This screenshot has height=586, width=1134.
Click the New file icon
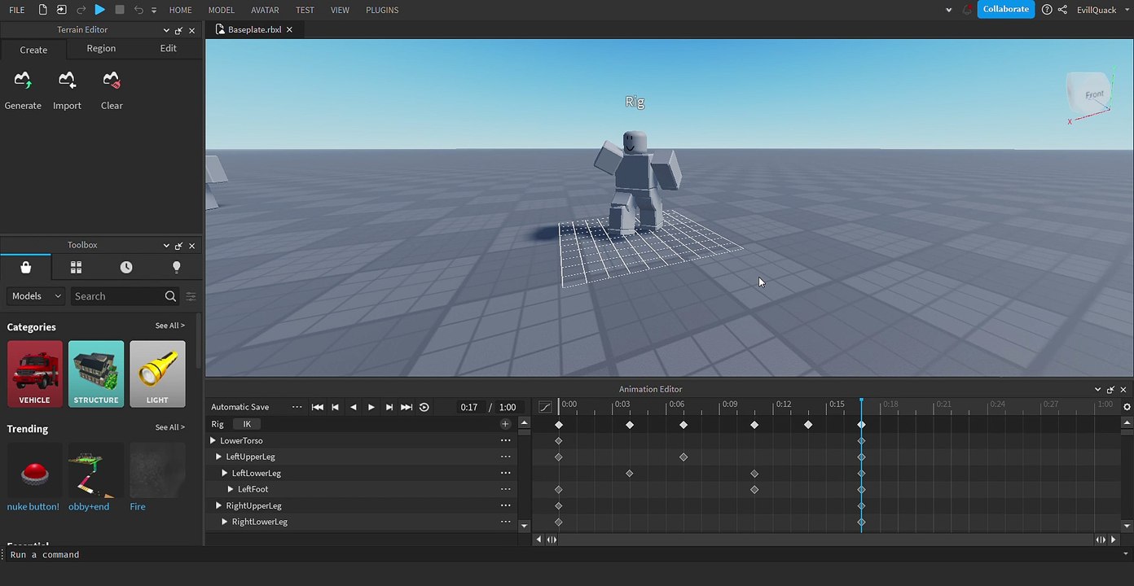click(x=43, y=10)
